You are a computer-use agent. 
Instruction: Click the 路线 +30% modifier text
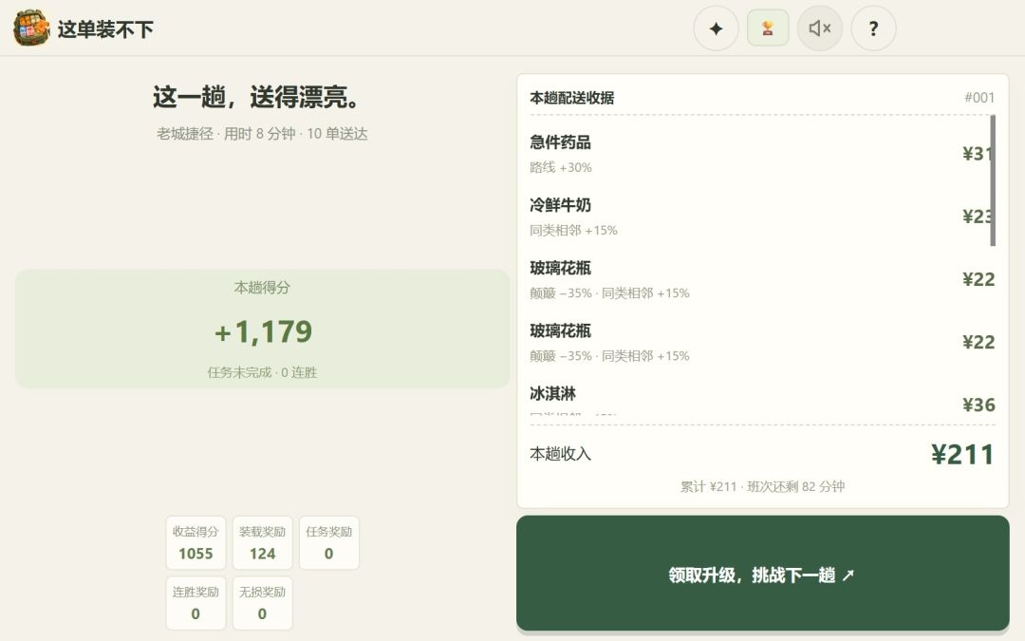pos(561,167)
